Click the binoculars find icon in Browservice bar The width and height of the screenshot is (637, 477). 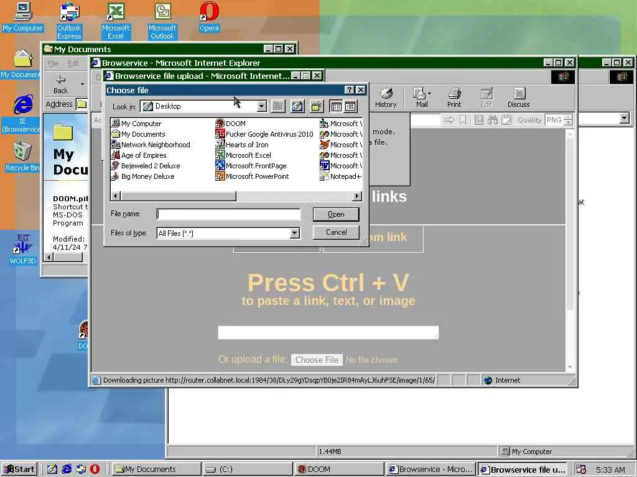pyautogui.click(x=493, y=120)
